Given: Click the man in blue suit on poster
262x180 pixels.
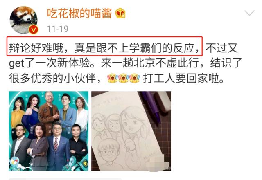Looking at the screenshot, I should tap(58, 146).
